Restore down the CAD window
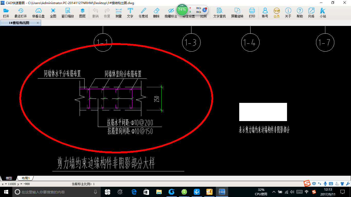Screen dimensions: 351x197 [x=333, y=3]
